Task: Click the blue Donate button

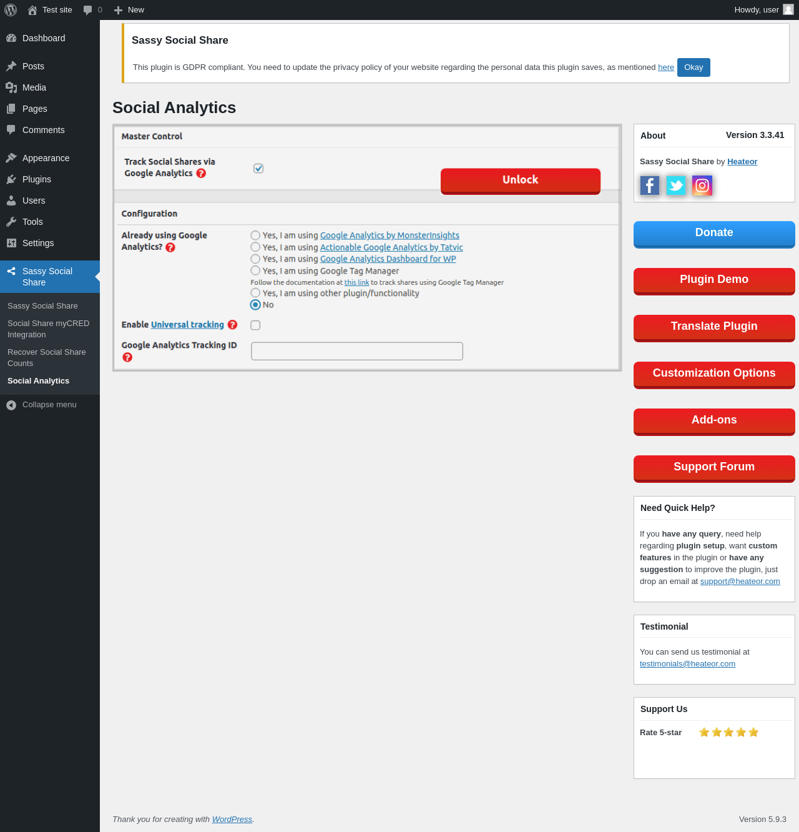Action: click(x=714, y=234)
